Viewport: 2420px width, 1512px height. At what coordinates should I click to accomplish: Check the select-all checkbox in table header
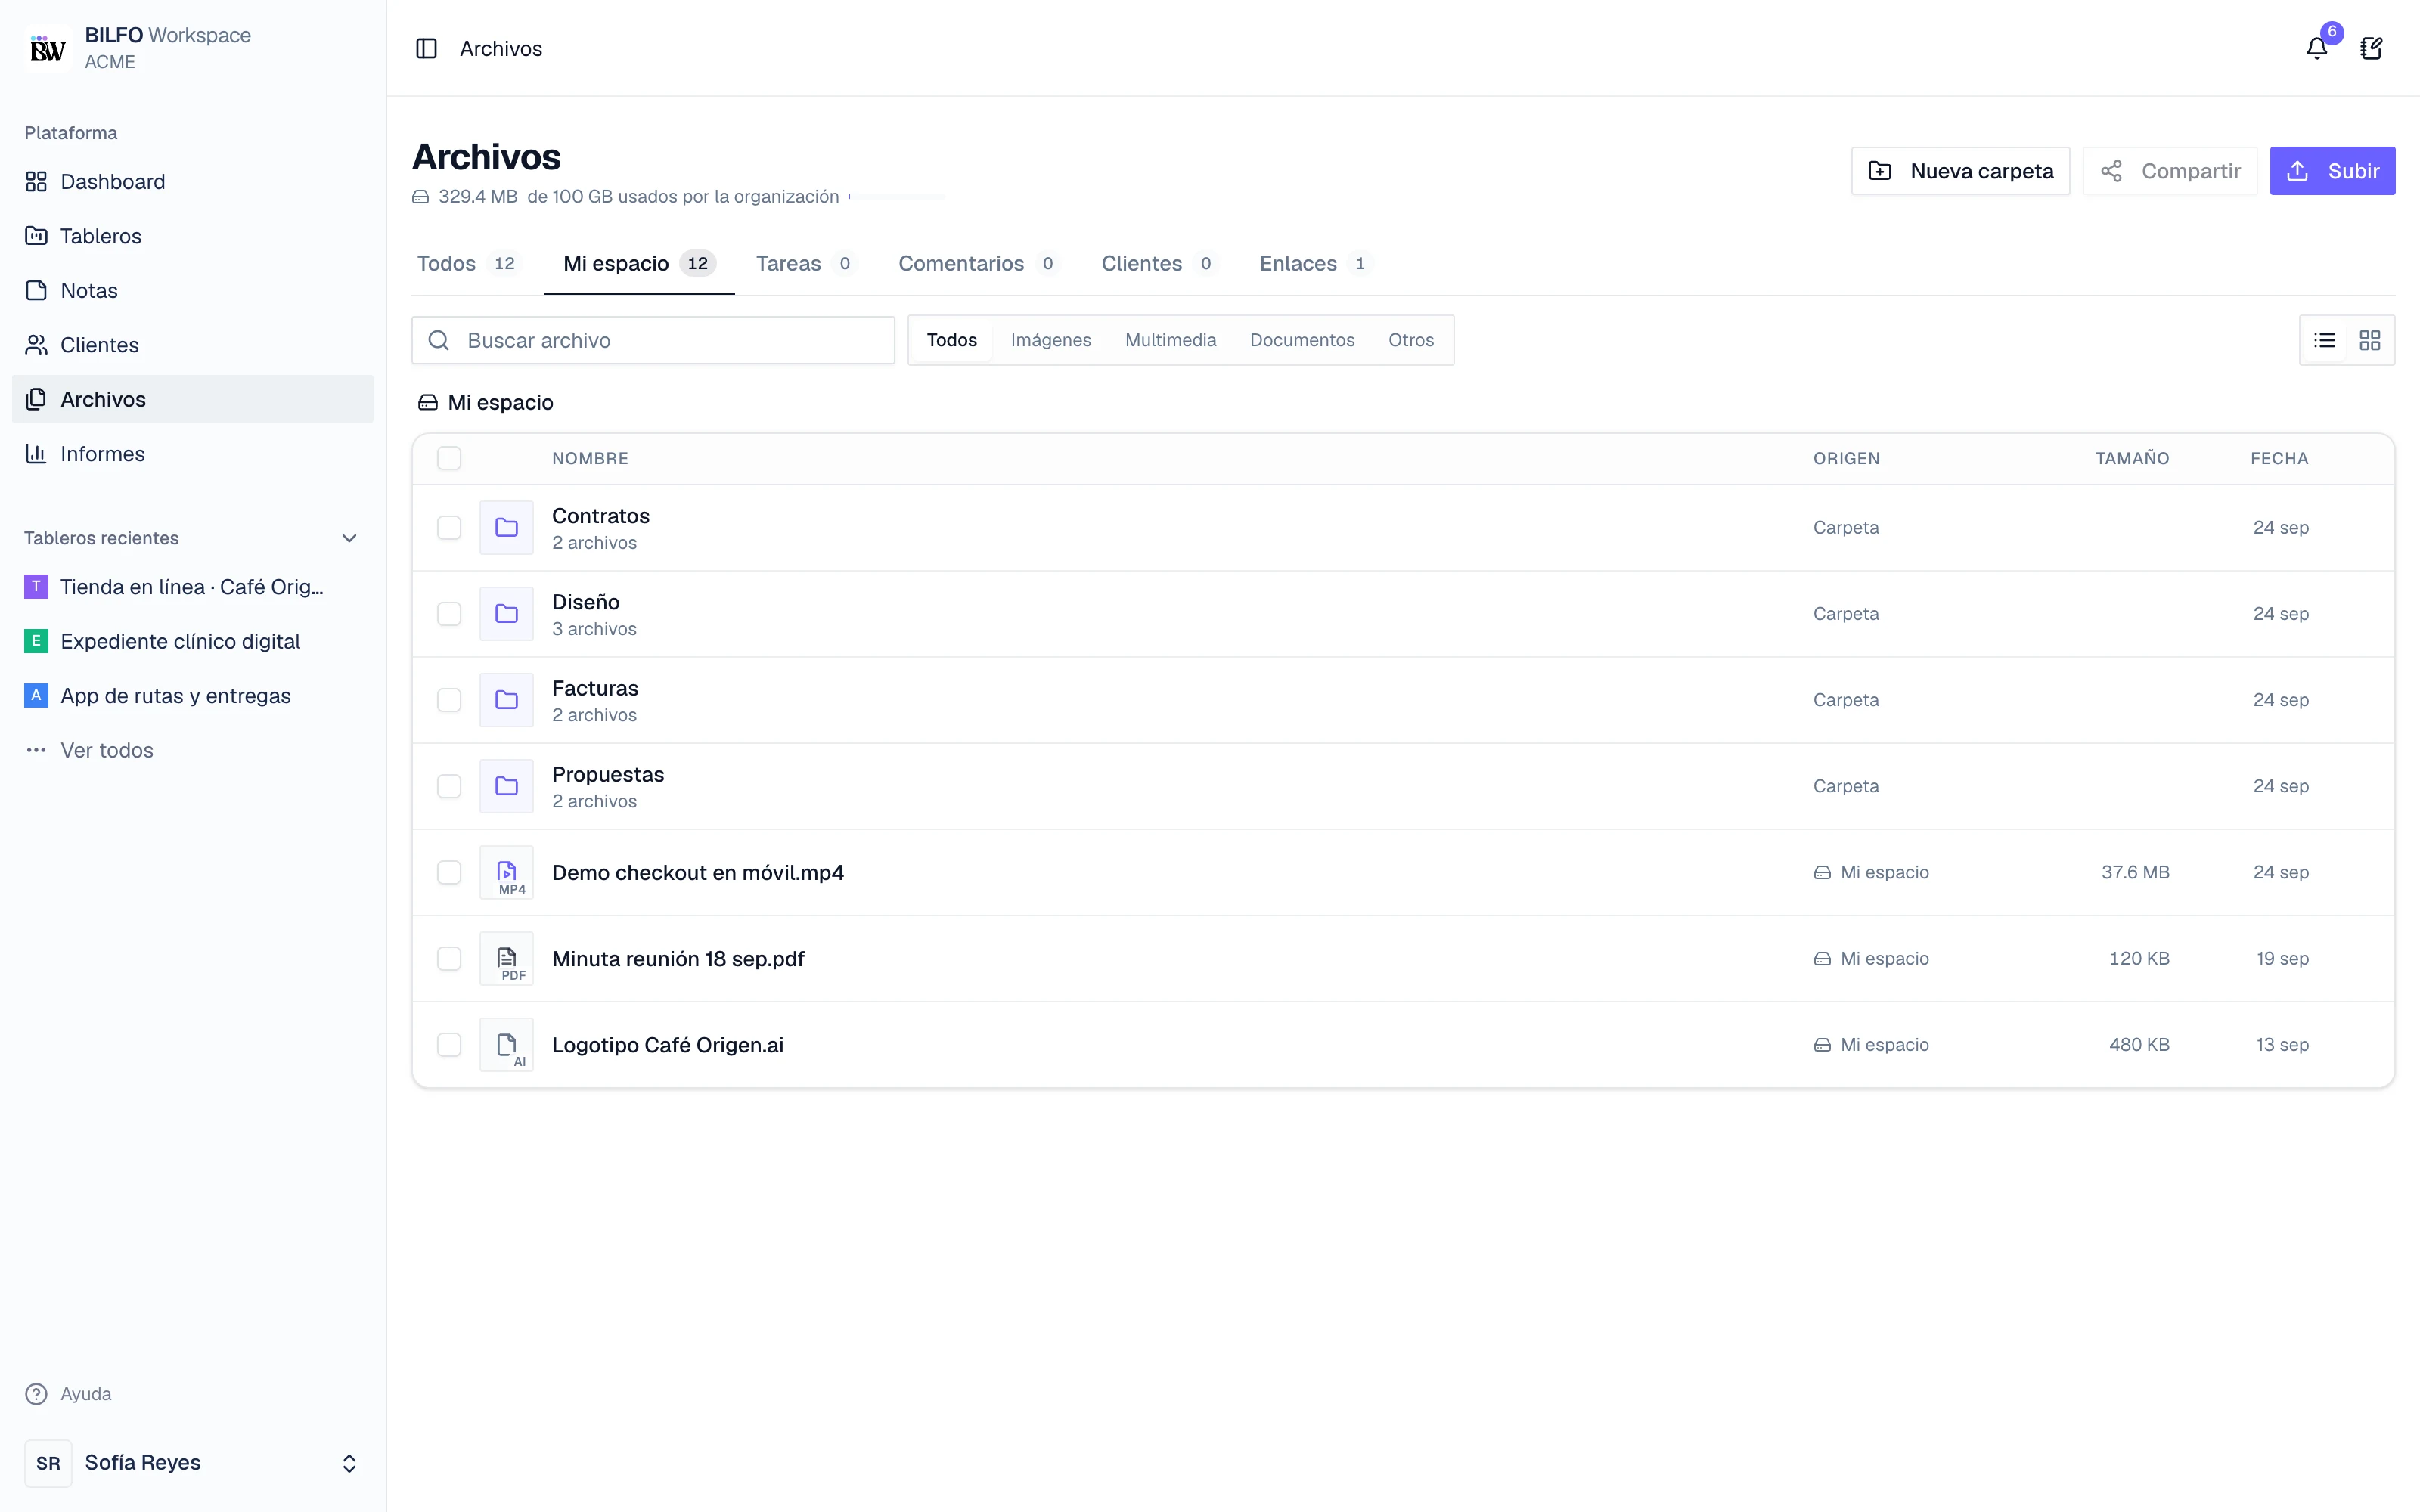(x=449, y=458)
